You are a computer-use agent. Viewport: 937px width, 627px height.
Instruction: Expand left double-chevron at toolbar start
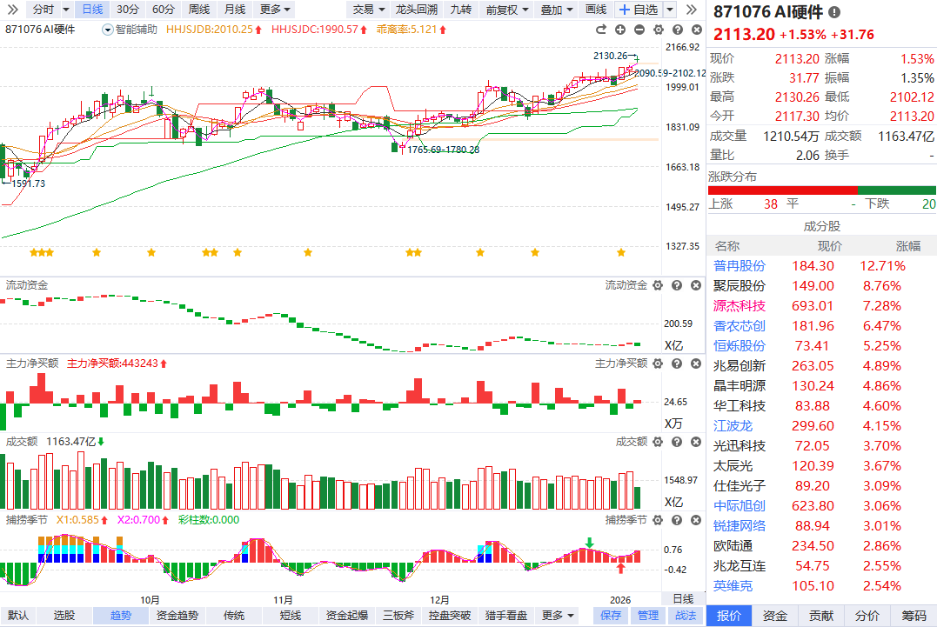click(12, 10)
